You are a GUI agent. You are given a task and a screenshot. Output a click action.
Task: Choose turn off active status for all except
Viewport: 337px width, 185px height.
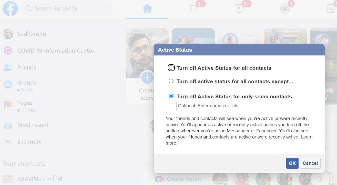click(x=171, y=81)
